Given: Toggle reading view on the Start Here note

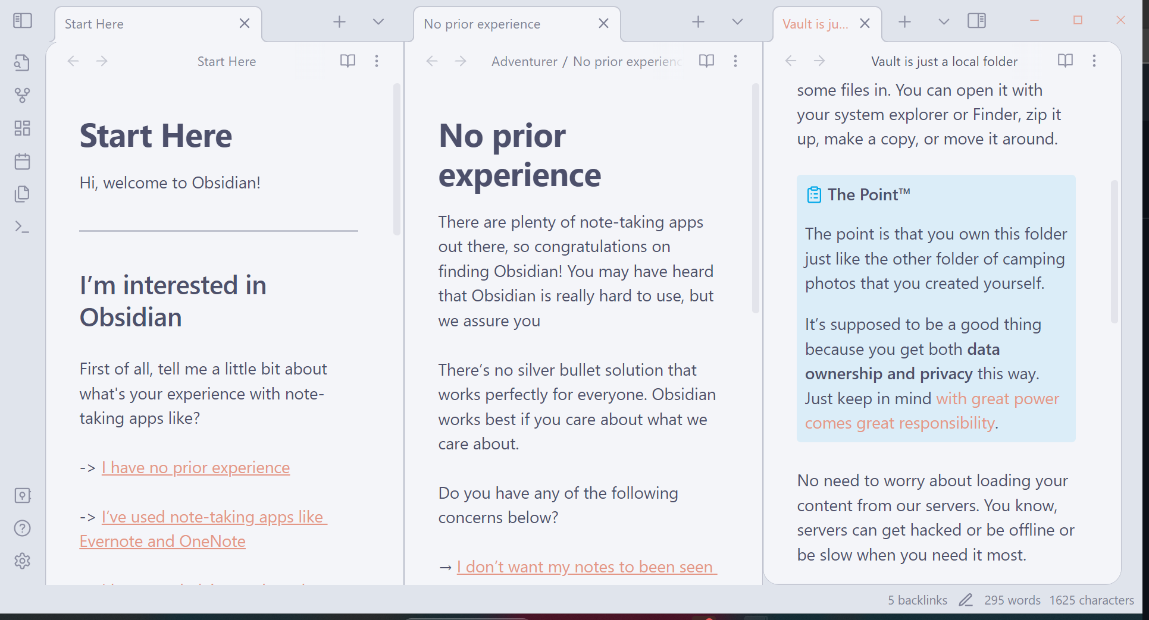Looking at the screenshot, I should (x=347, y=61).
